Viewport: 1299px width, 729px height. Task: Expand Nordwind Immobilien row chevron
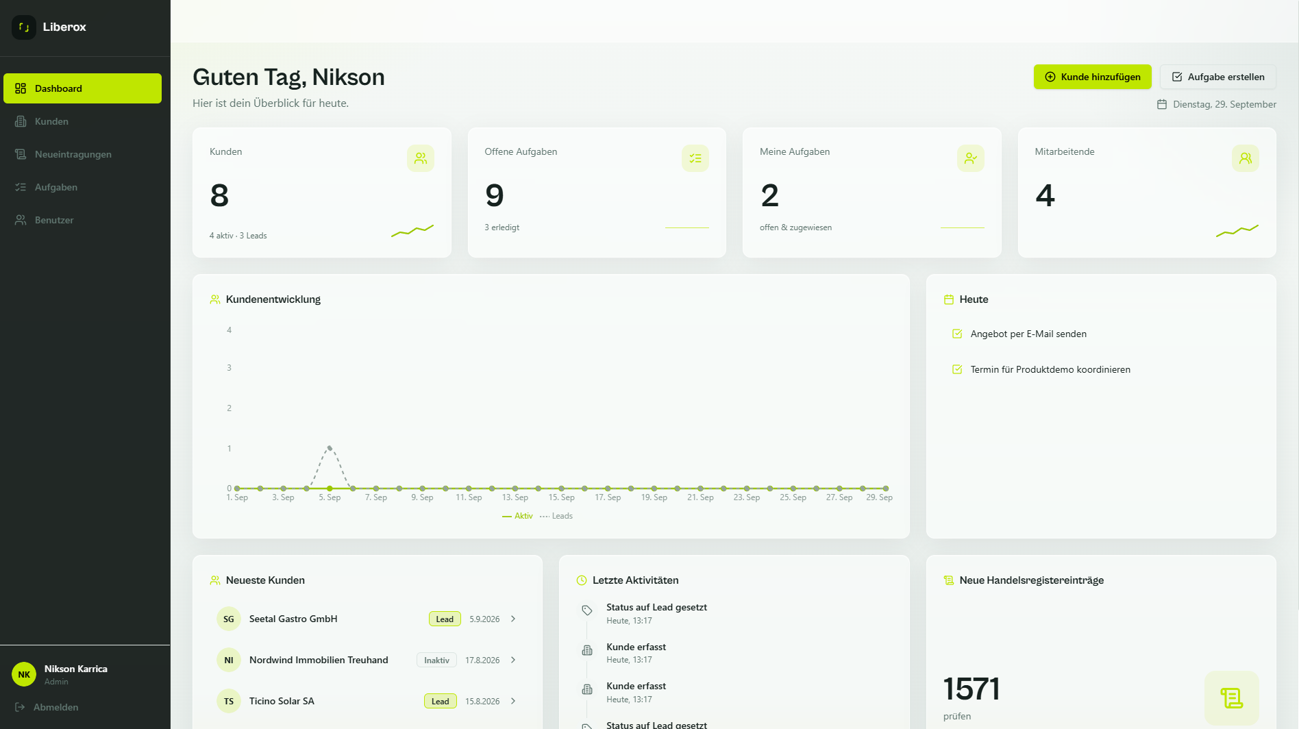pyautogui.click(x=513, y=660)
